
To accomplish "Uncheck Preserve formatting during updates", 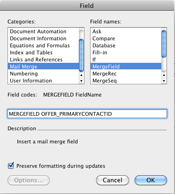I will coord(11,166).
